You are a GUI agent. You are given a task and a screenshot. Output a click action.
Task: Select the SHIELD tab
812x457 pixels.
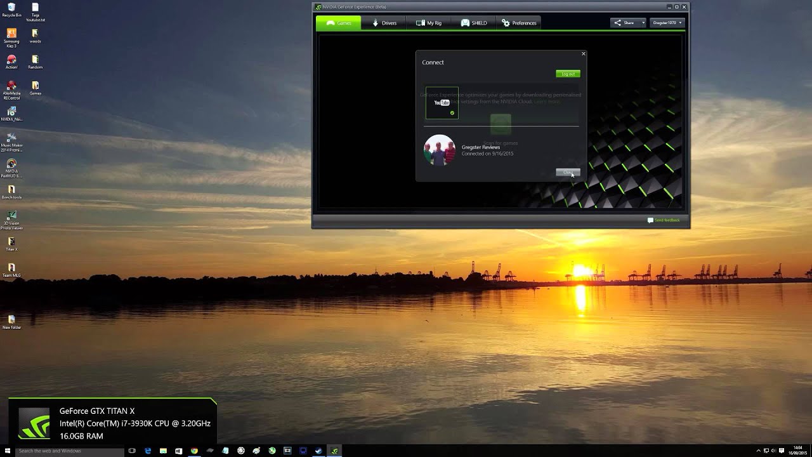click(474, 23)
